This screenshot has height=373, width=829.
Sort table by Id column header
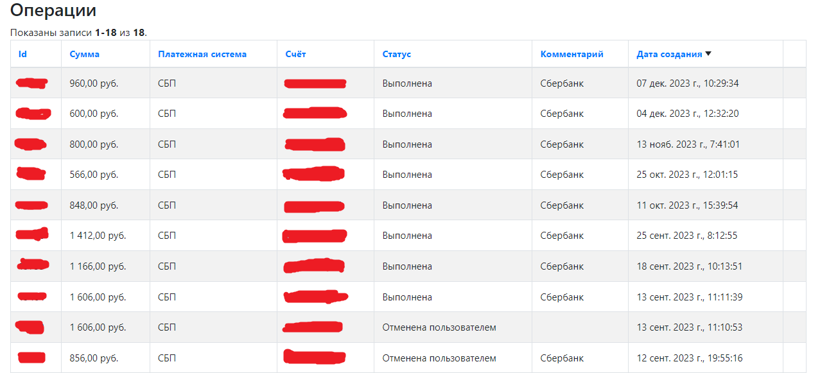click(22, 54)
